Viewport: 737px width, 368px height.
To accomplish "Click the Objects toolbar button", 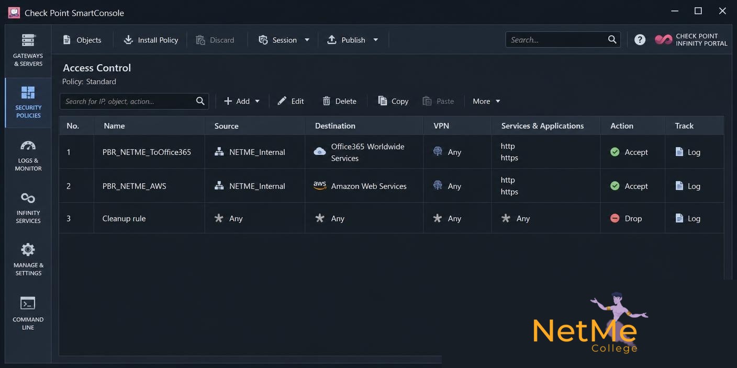I will point(82,40).
